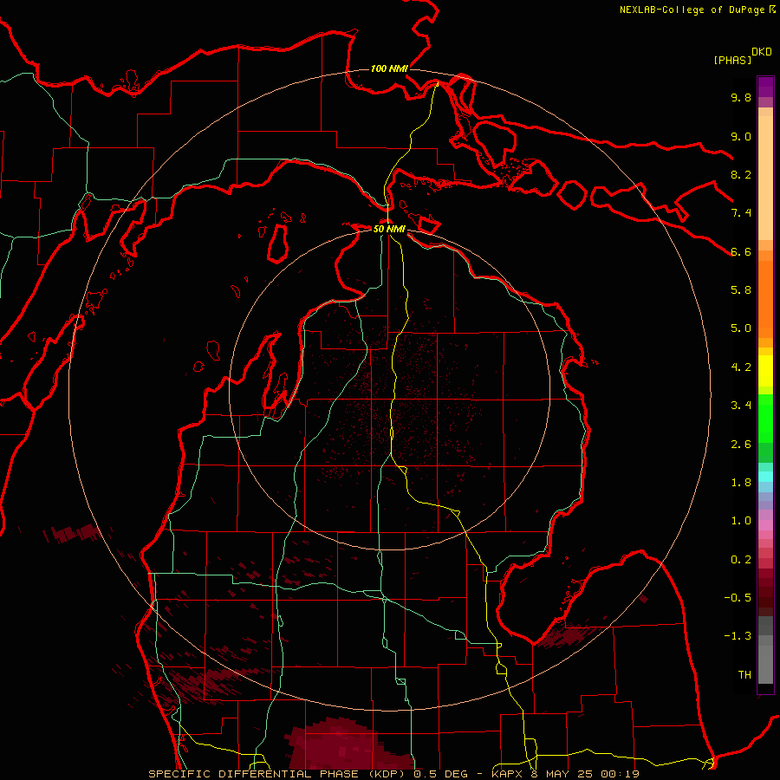Click the 50 NMI range ring label

point(389,229)
